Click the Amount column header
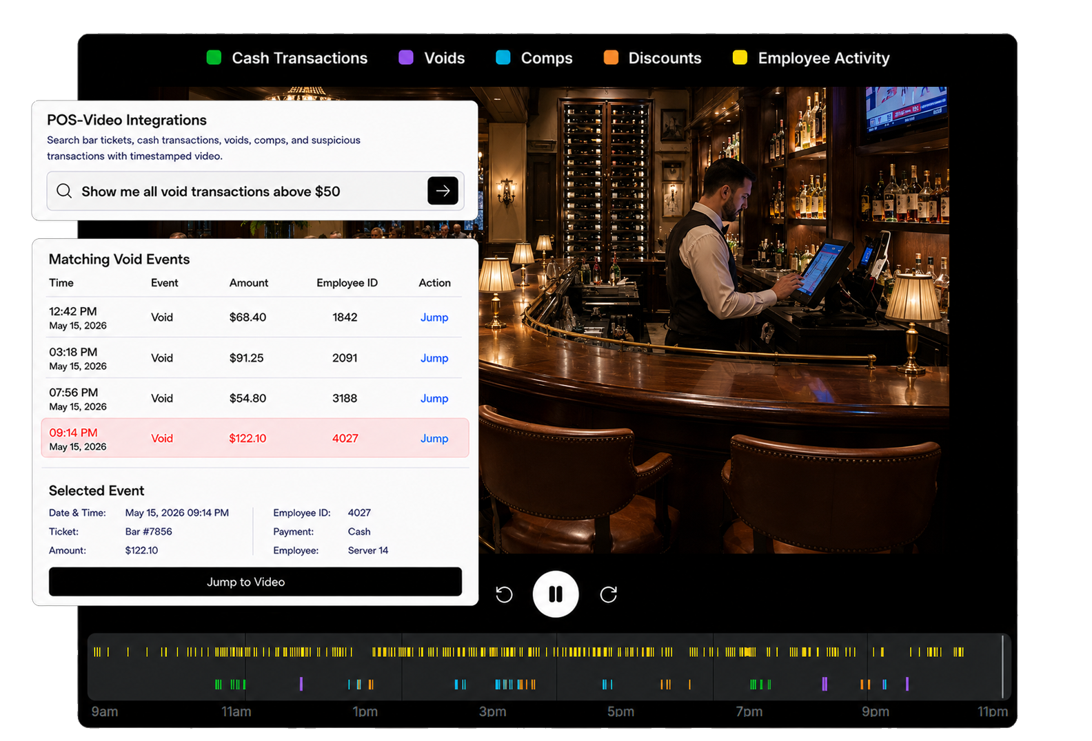Screen dimensions: 1092x741 [x=249, y=283]
